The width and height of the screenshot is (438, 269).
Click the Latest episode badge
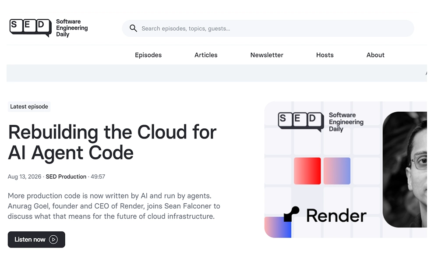point(29,106)
